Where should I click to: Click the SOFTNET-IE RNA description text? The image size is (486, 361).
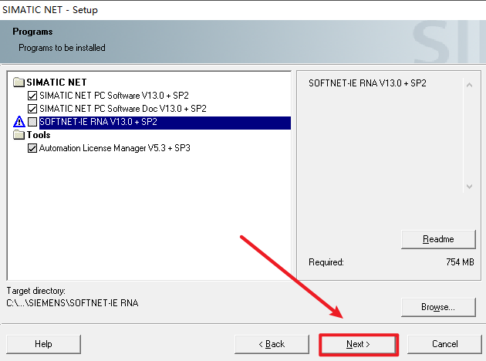pyautogui.click(x=367, y=83)
